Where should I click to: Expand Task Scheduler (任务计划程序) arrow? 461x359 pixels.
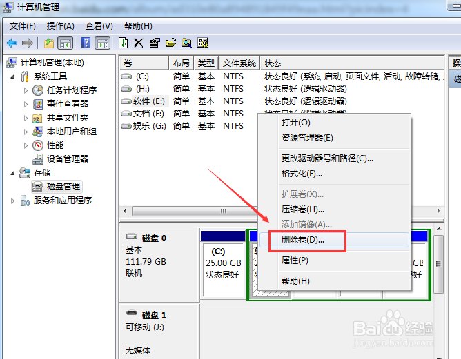(x=26, y=90)
